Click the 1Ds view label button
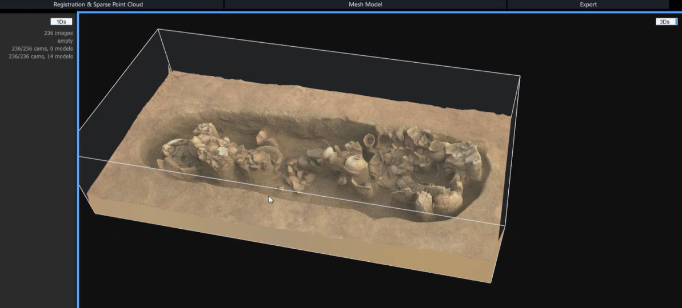The width and height of the screenshot is (682, 308). coord(61,22)
